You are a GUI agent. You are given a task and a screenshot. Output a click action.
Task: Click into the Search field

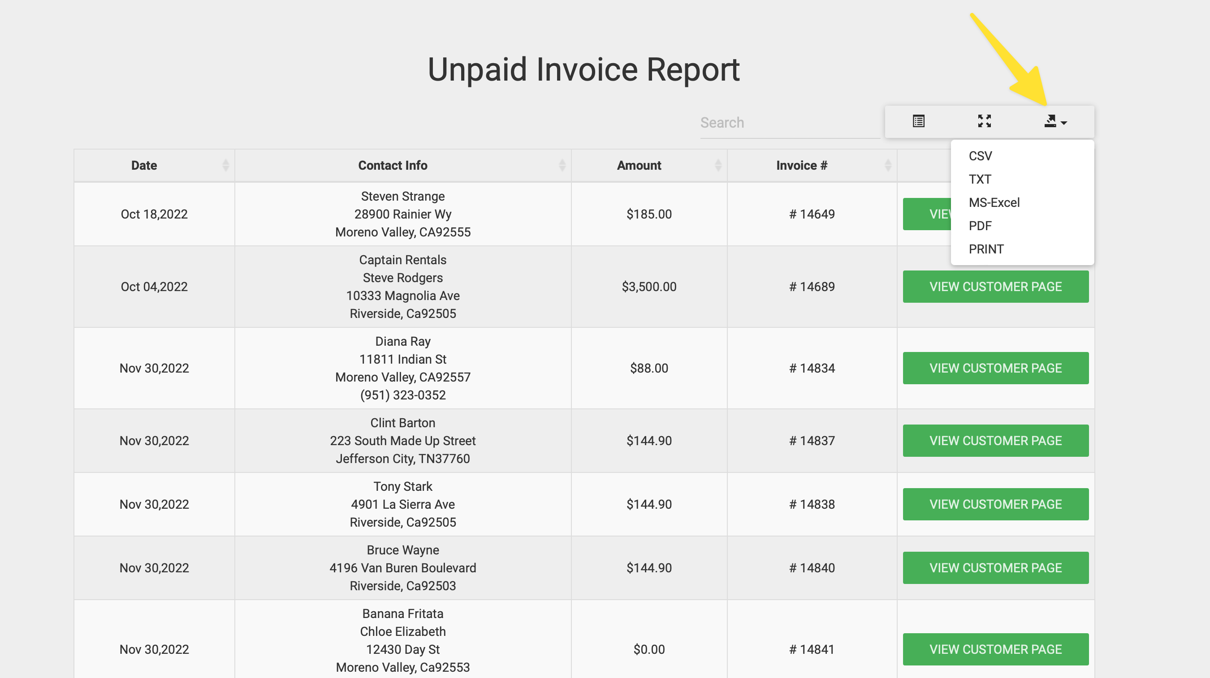coord(789,123)
